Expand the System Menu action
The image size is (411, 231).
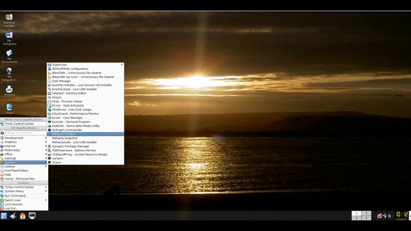pos(24,191)
